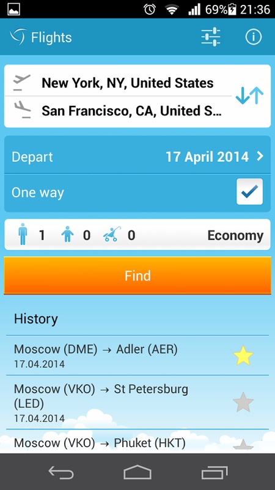275x490 pixels.
Task: Open the filter settings sliders icon
Action: coord(211,37)
